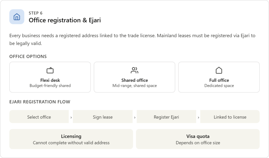Open the Licensing info card
The width and height of the screenshot is (269, 158).
click(71, 139)
